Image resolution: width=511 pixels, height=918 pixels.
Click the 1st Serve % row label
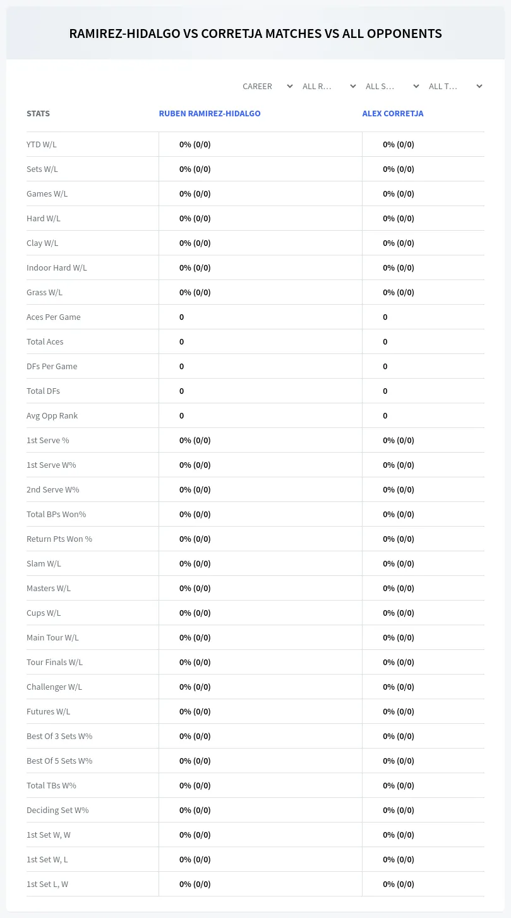(48, 440)
